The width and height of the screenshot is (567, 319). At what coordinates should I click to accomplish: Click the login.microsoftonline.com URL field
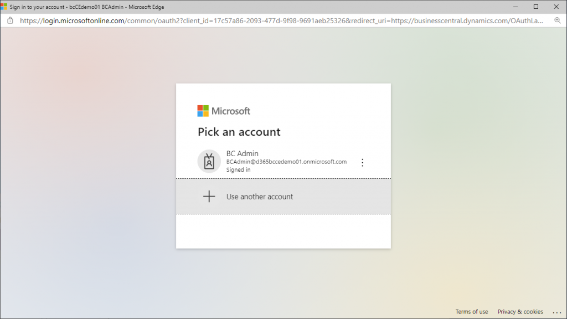click(281, 20)
